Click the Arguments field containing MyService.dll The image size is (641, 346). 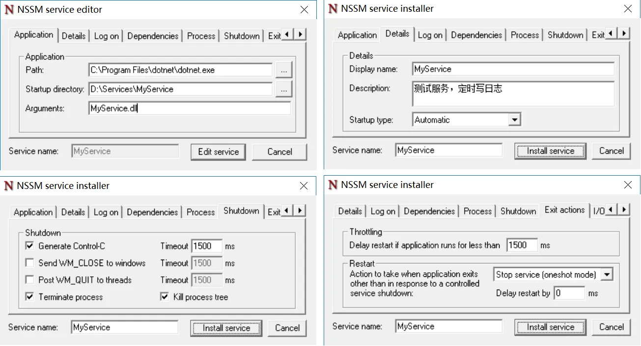(190, 108)
